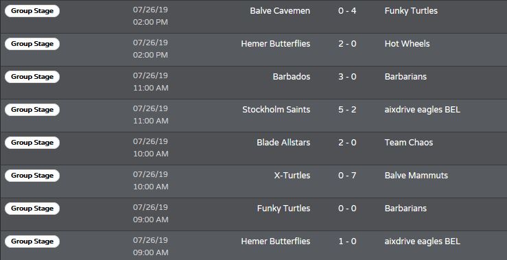The image size is (507, 260).
Task: Click X-Turtles team name
Action: pyautogui.click(x=292, y=176)
